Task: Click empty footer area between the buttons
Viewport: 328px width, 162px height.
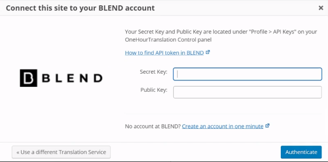Action: tap(195, 152)
